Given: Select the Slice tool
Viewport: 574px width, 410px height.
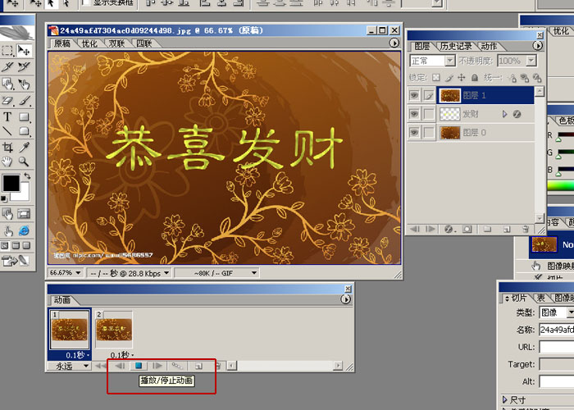Looking at the screenshot, I should click(7, 66).
